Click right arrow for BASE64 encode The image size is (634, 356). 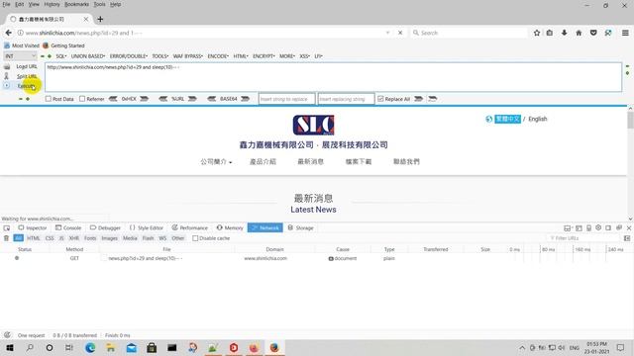(x=245, y=99)
